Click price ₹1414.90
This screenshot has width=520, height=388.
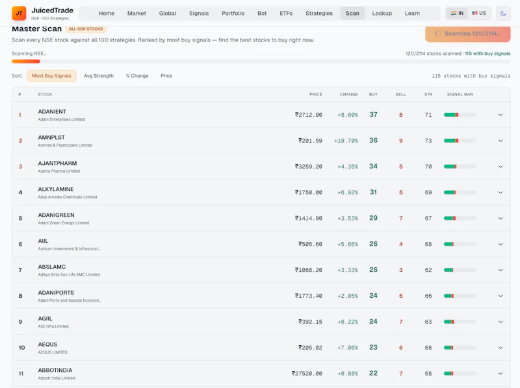[x=308, y=218]
